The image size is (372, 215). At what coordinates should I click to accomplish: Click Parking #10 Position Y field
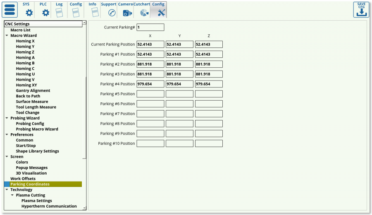pos(180,144)
